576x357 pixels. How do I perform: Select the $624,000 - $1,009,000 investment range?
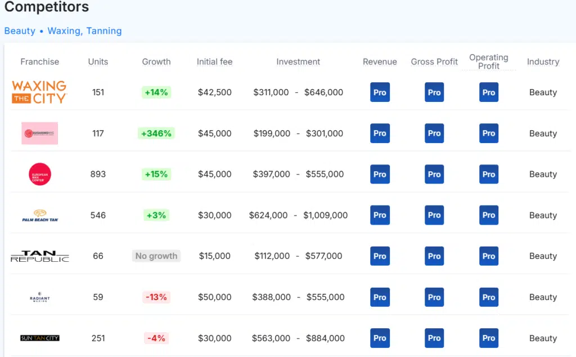298,215
